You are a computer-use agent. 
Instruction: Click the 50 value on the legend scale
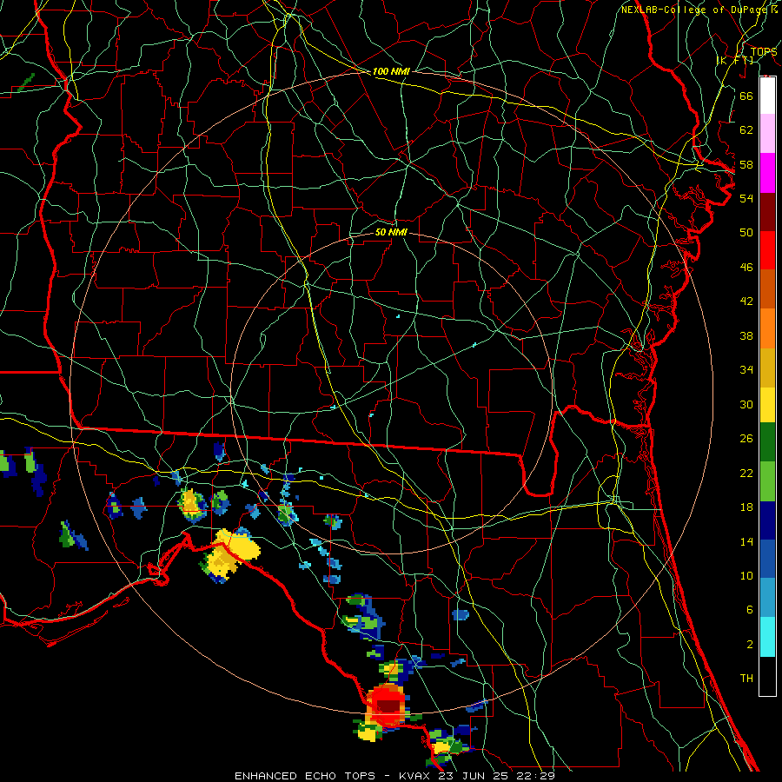(746, 233)
